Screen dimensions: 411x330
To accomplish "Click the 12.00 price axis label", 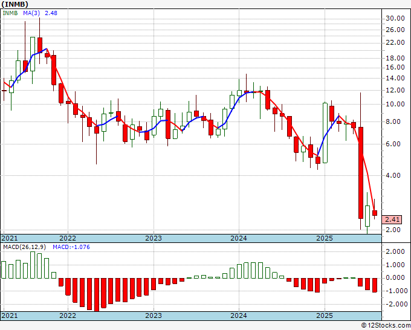I will pos(395,90).
